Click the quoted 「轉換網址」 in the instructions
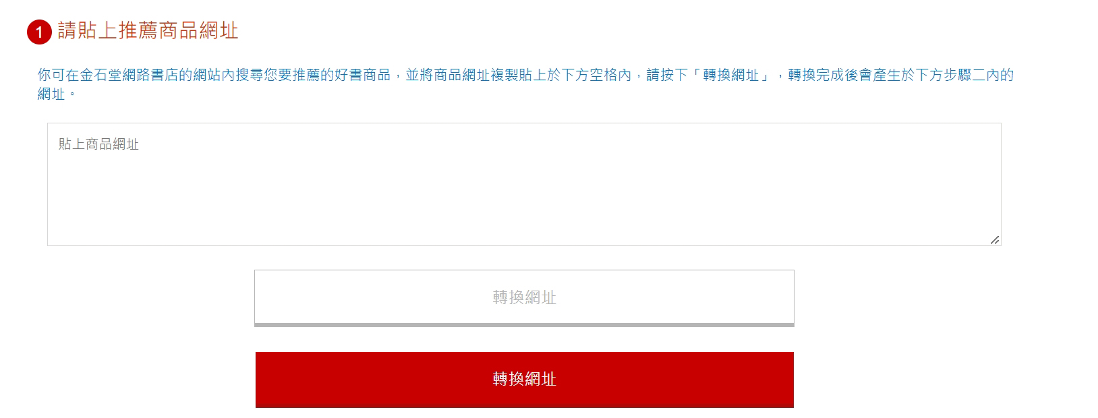1098x418 pixels. coord(730,75)
